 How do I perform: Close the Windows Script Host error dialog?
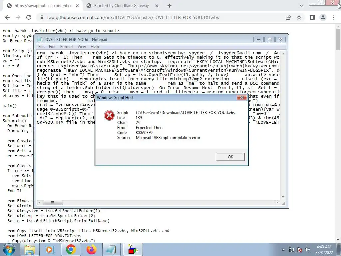point(242,98)
